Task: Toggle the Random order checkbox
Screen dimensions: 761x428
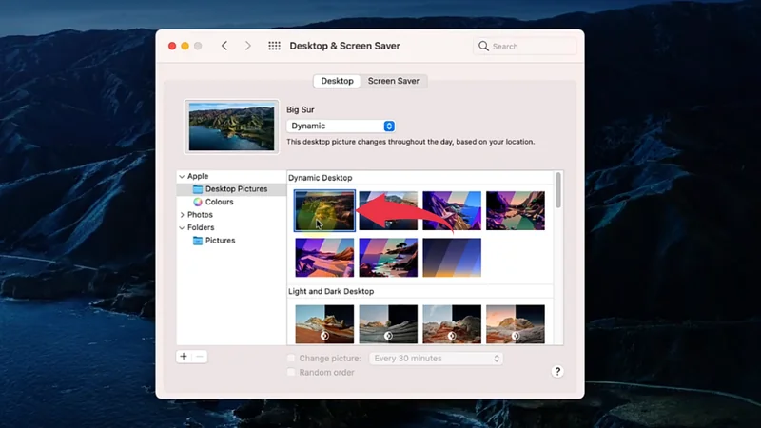Action: pyautogui.click(x=292, y=372)
